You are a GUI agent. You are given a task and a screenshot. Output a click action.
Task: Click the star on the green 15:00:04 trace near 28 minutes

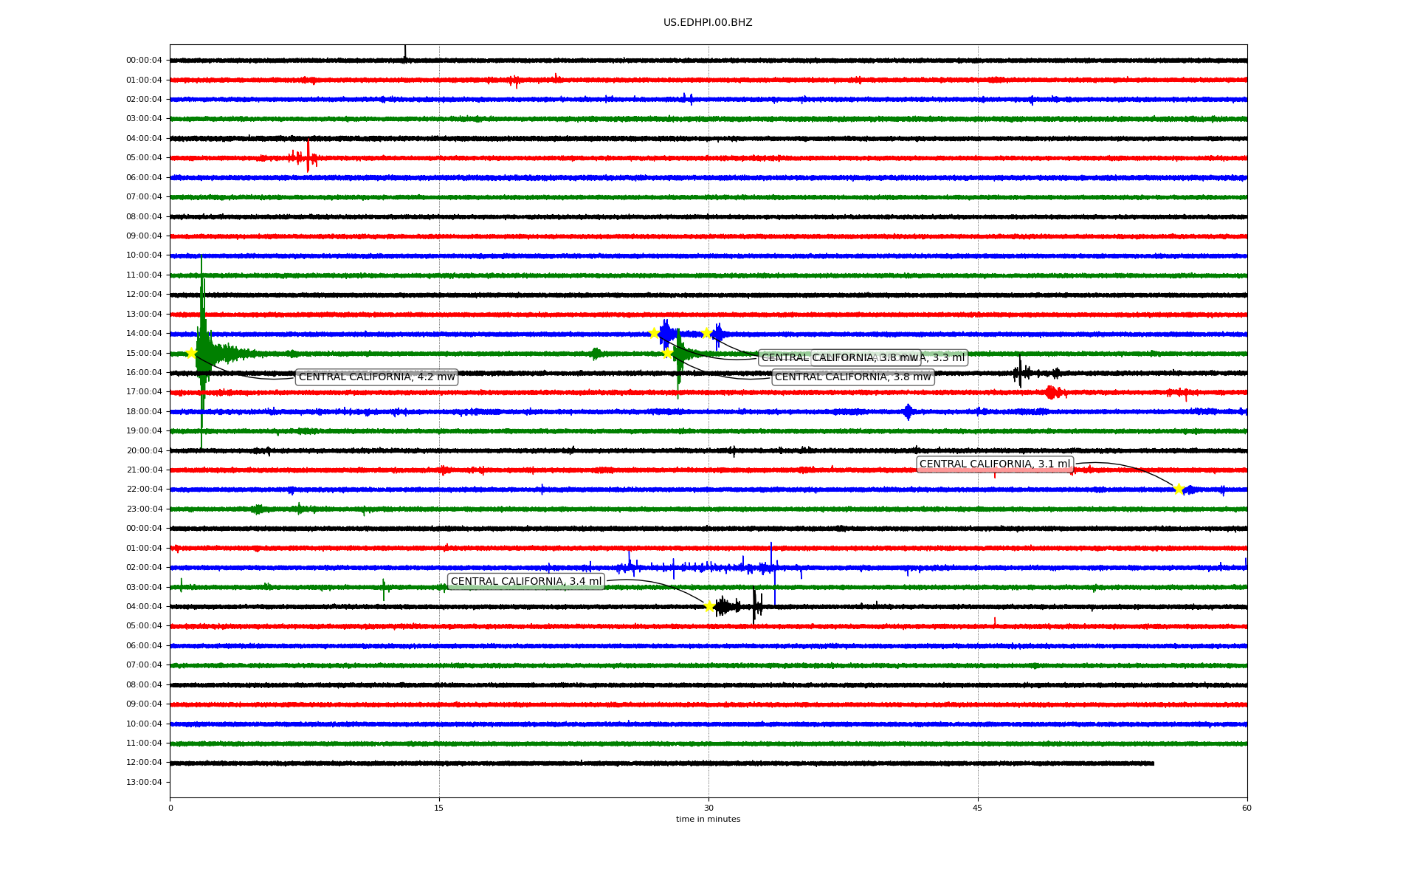click(x=668, y=353)
